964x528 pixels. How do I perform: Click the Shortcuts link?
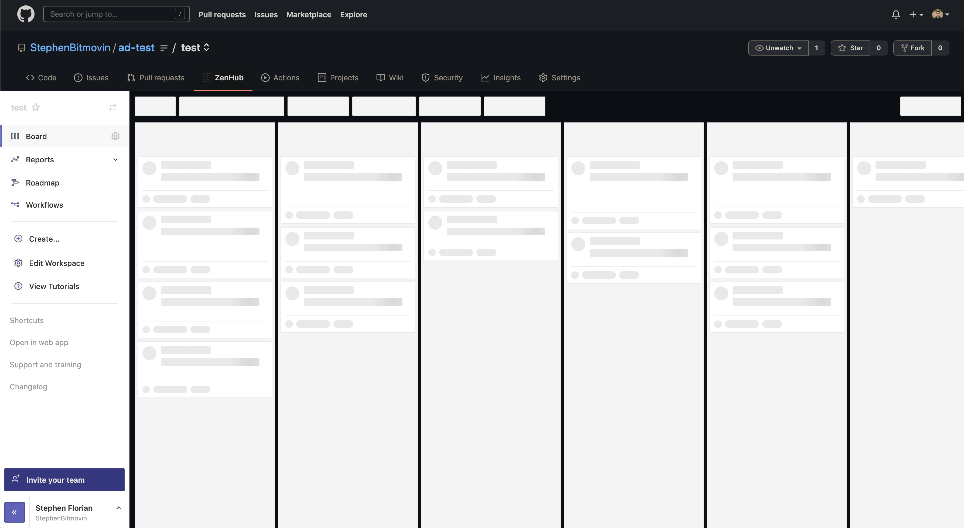pyautogui.click(x=27, y=320)
